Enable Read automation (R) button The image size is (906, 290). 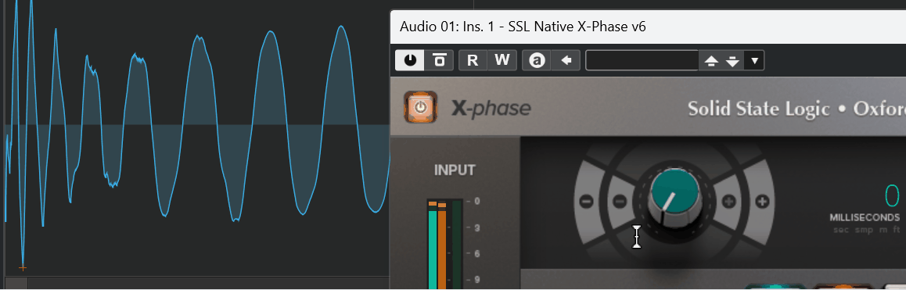[473, 60]
